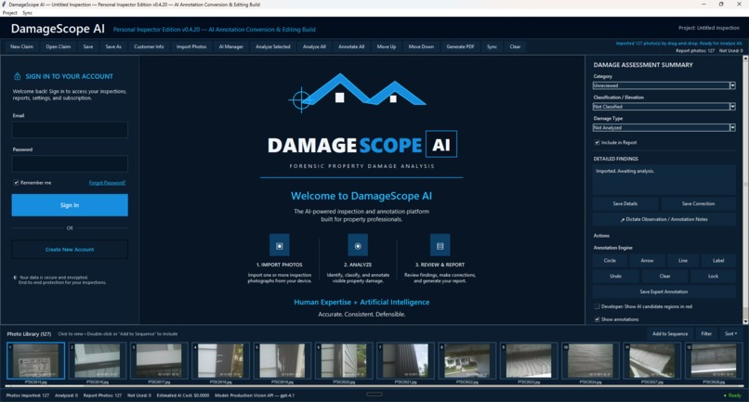This screenshot has width=749, height=402.
Task: Follow the Forgot Password link
Action: (x=107, y=182)
